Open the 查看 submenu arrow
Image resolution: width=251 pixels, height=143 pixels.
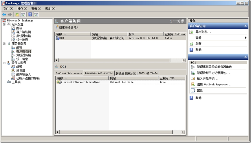246,38
